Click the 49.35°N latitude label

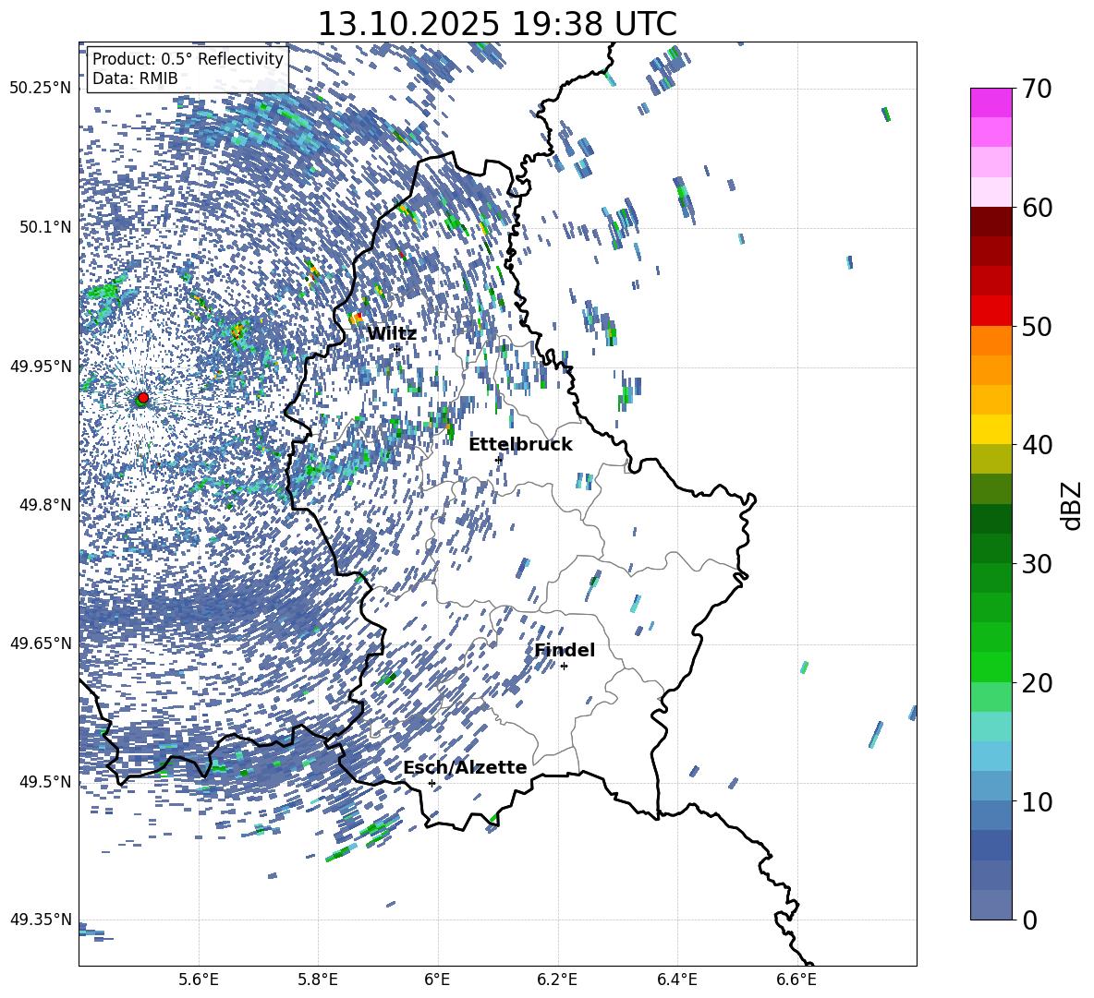coord(41,920)
